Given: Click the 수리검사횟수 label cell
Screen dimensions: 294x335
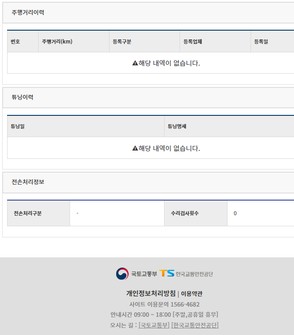Looking at the screenshot, I should [x=196, y=213].
